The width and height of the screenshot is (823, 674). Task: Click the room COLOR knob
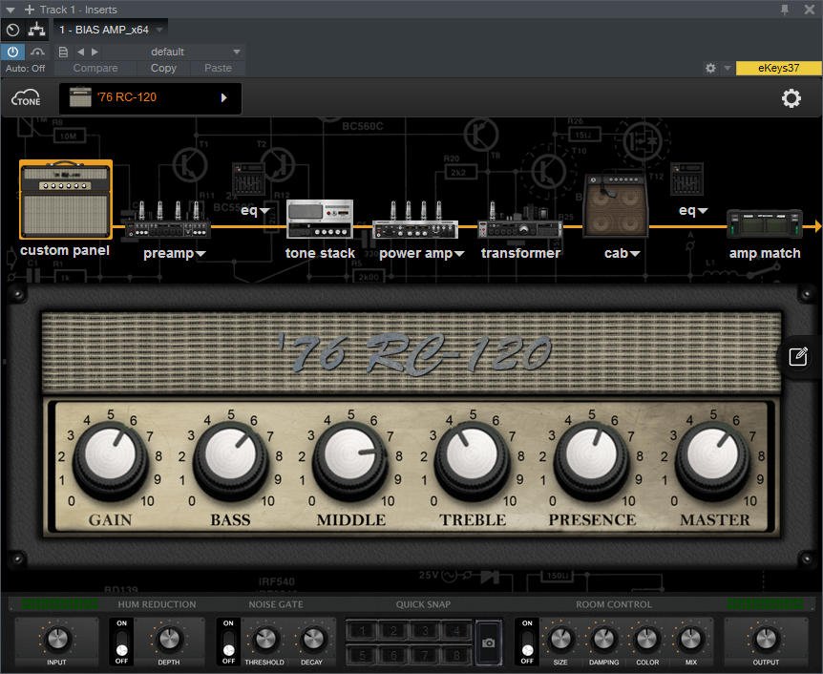pos(647,639)
